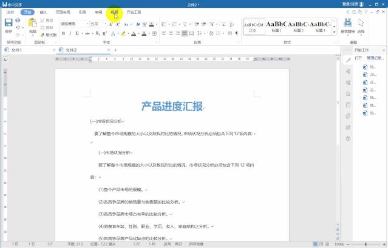
Task: Click the Paste (粘贴) clipboard icon
Action: 33,23
